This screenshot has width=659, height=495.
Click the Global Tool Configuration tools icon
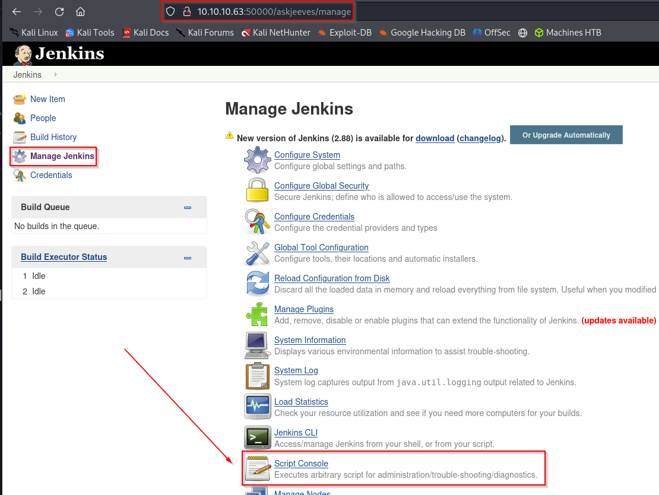tap(257, 253)
